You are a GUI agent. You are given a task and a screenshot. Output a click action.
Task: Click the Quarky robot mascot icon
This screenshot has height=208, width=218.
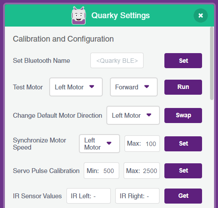(78, 15)
